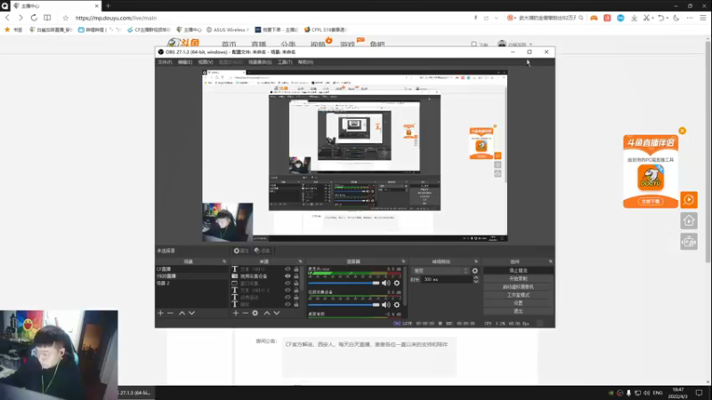
Task: Add a new scene with the plus icon
Action: (160, 313)
